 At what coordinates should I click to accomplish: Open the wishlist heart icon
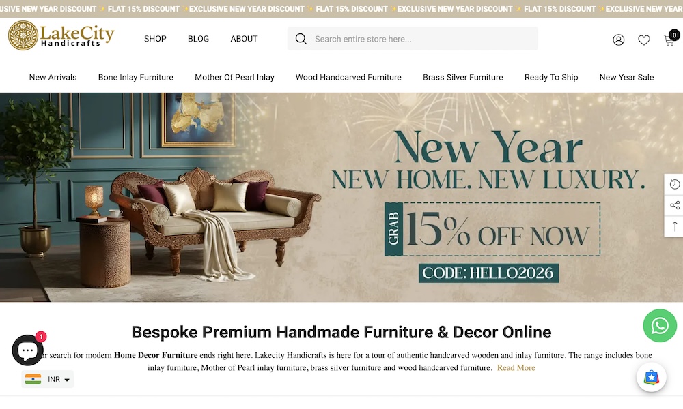(644, 40)
